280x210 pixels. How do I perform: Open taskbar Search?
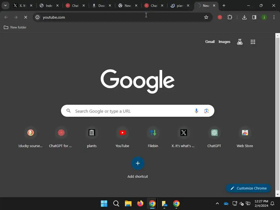click(x=116, y=203)
